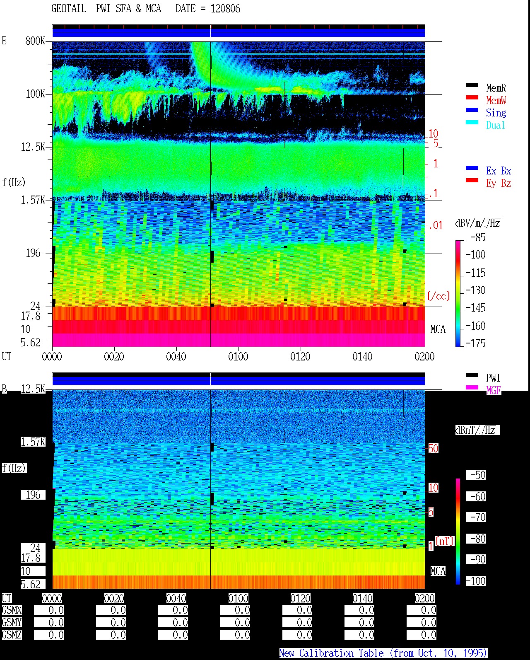Click the 800K frequency axis label
Viewport: 530px width, 660px height.
tap(35, 41)
